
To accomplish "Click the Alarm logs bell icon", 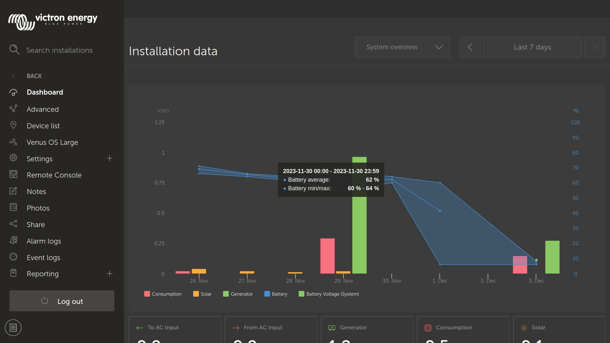I will pos(13,240).
